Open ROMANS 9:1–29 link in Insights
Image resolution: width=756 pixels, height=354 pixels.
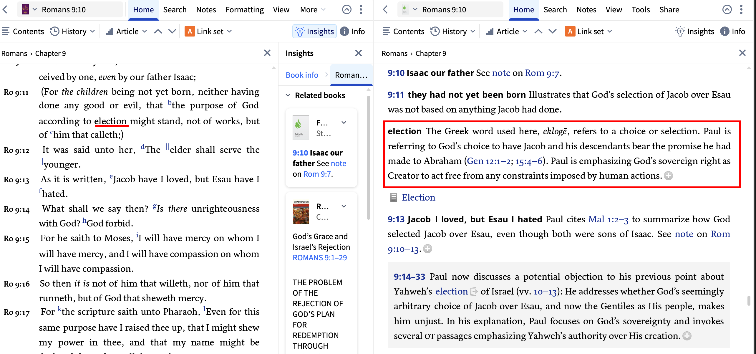point(320,258)
